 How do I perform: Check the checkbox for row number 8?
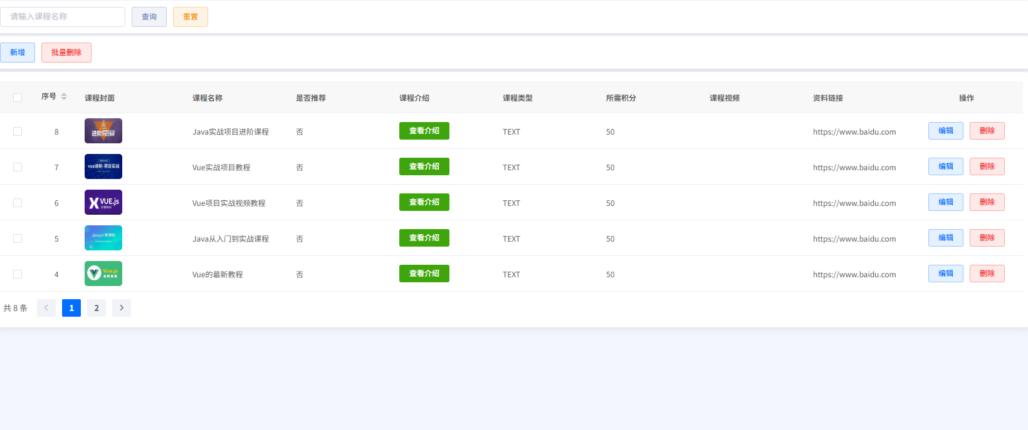18,131
